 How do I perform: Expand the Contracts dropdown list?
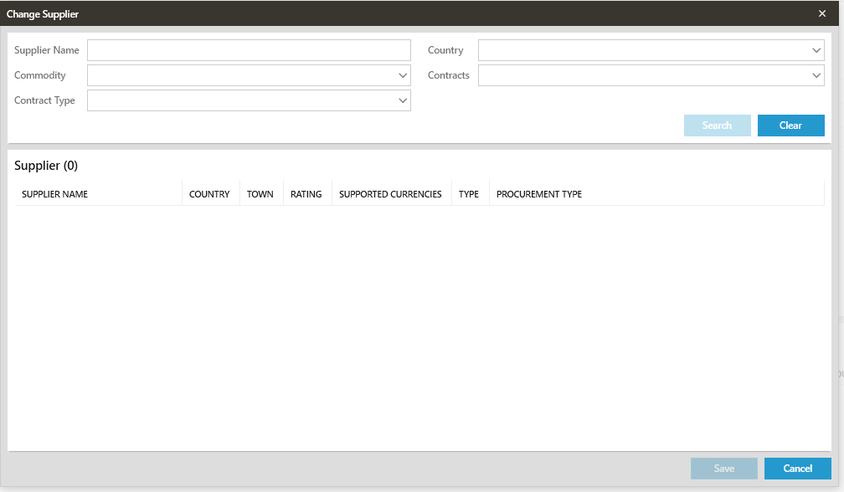pos(651,75)
